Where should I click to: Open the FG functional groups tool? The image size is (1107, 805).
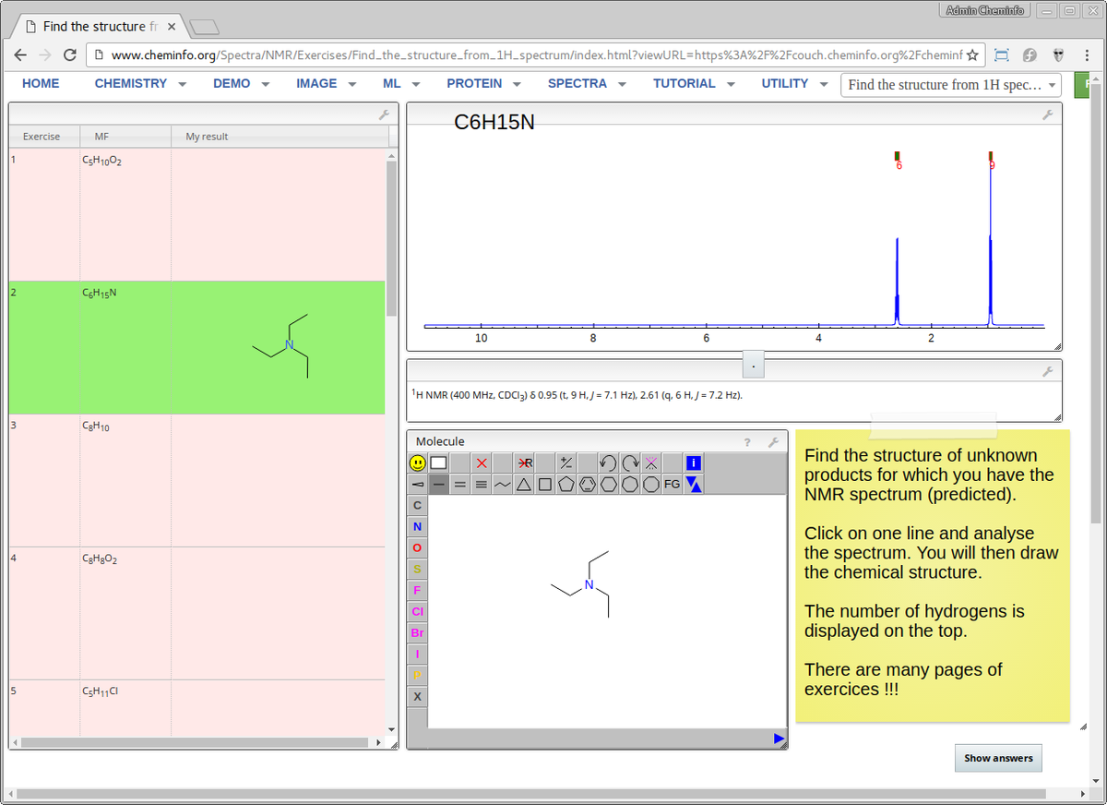(x=673, y=484)
